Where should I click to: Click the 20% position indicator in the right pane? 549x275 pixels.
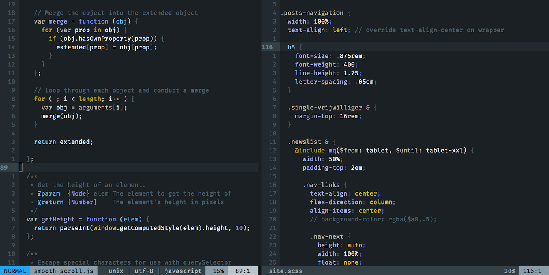(x=510, y=271)
